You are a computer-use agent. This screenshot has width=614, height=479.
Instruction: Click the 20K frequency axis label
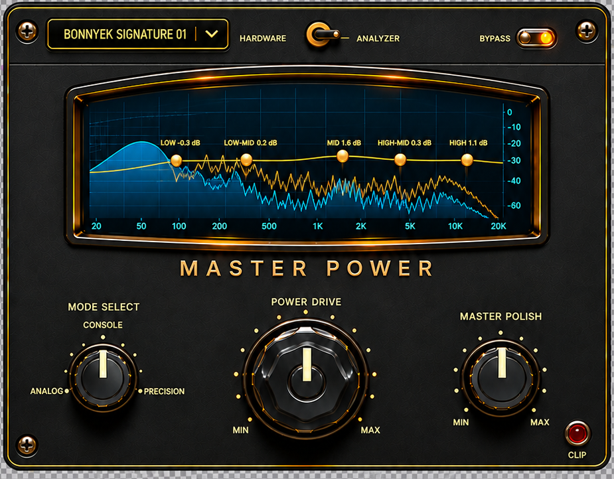click(x=499, y=226)
